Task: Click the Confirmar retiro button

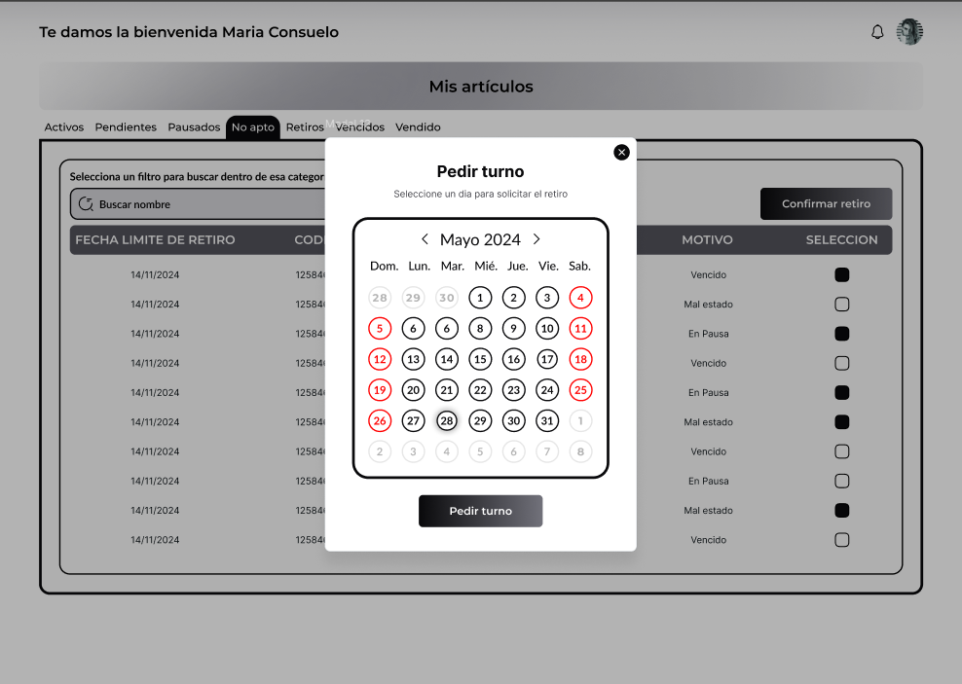Action: coord(826,203)
